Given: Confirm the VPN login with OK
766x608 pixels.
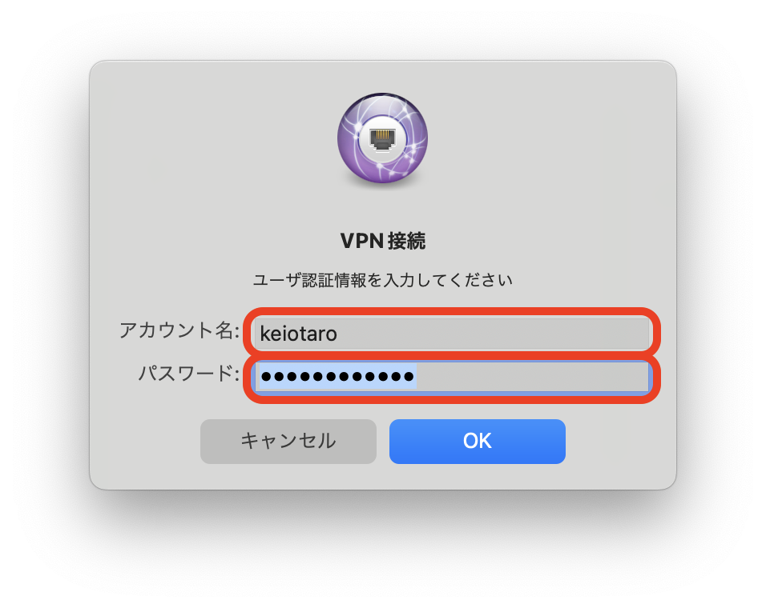Looking at the screenshot, I should pos(478,442).
